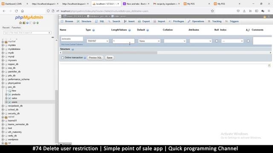Image resolution: width=273 pixels, height=153 pixels.
Task: Select the sales table in tree
Action: (x=14, y=98)
